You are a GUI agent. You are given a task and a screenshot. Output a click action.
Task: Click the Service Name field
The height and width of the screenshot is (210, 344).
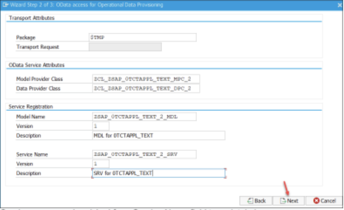[x=144, y=154]
